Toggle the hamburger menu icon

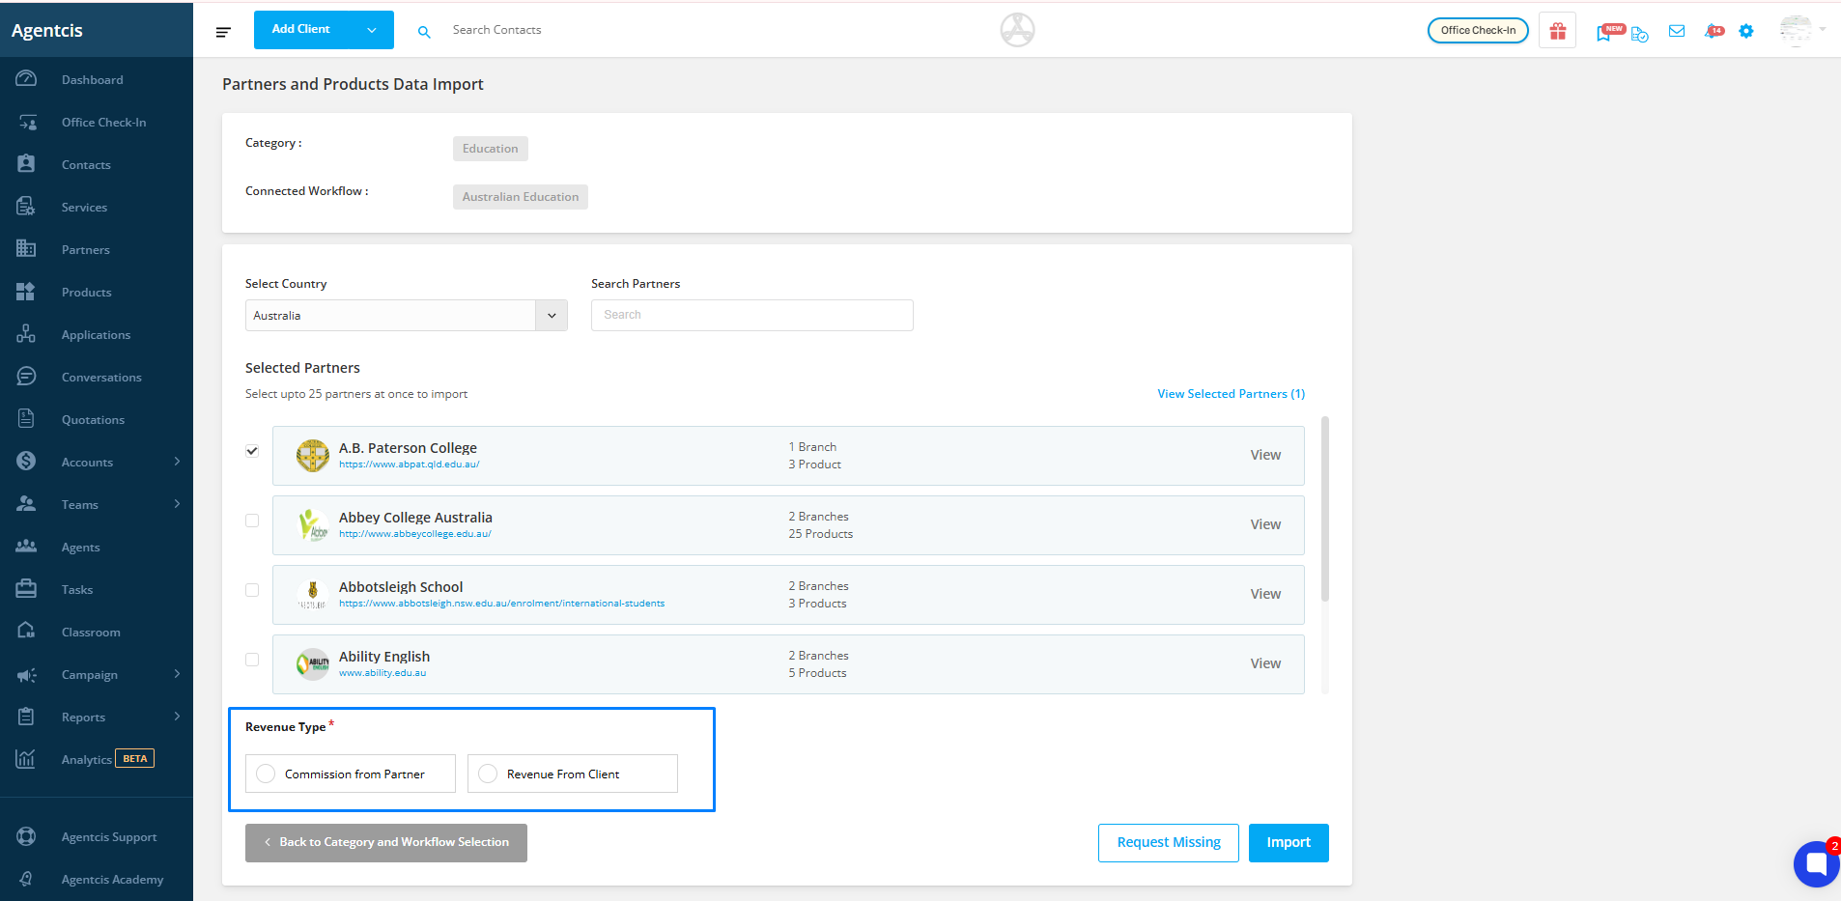pos(223,32)
